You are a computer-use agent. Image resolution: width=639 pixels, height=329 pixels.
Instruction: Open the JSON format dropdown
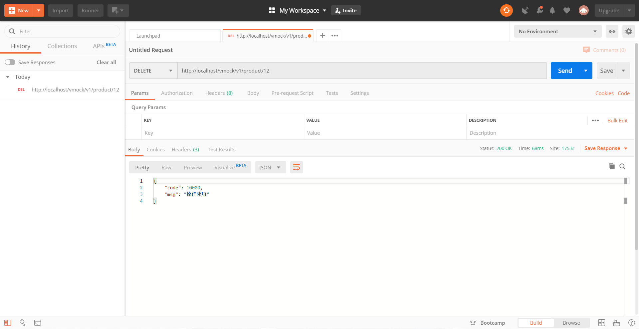270,167
